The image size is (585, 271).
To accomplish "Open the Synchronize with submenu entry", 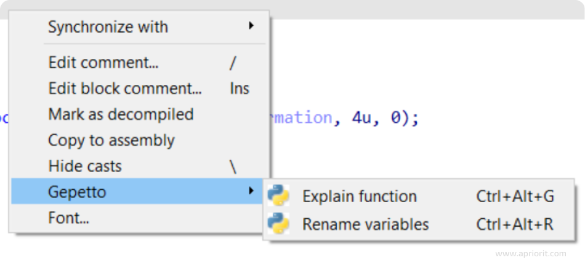I will click(138, 27).
